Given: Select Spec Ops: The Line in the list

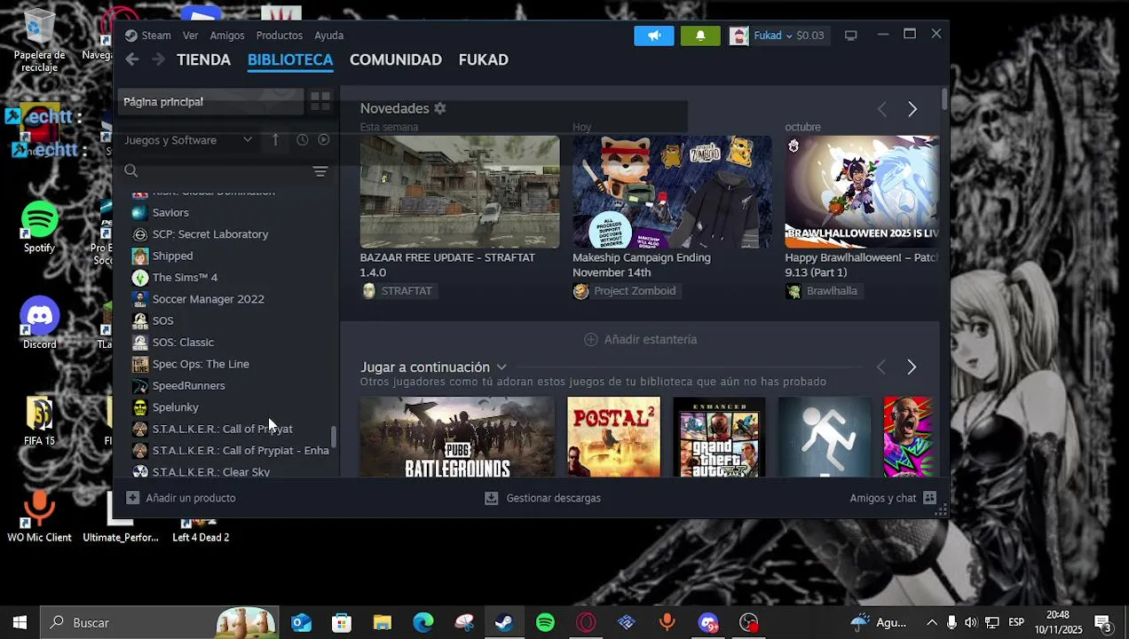Looking at the screenshot, I should (x=201, y=364).
